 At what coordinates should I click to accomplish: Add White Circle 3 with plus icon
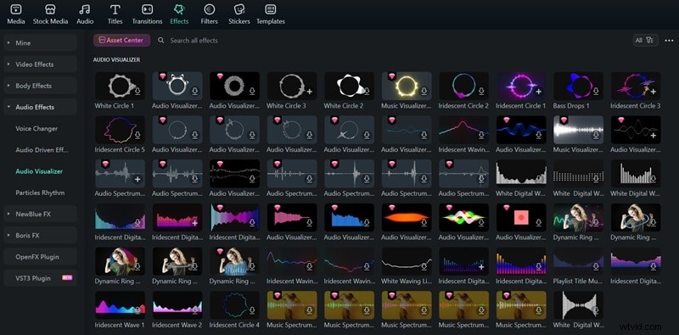coord(310,92)
